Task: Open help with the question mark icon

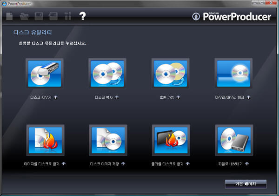Action: pos(82,16)
